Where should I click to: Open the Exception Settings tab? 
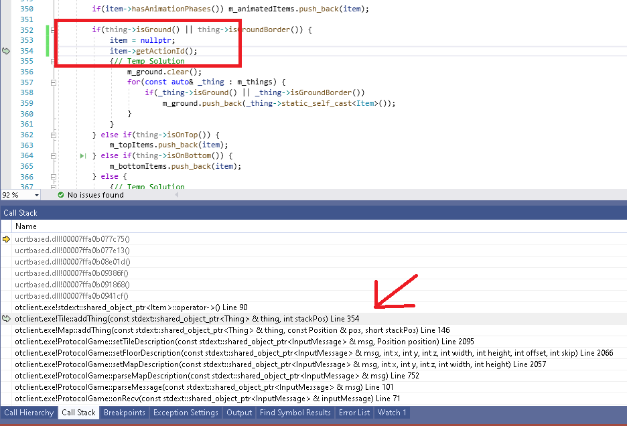185,413
